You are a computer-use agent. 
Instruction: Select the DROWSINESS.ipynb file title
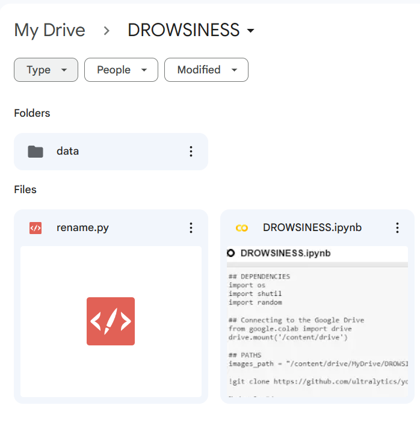pyautogui.click(x=312, y=227)
